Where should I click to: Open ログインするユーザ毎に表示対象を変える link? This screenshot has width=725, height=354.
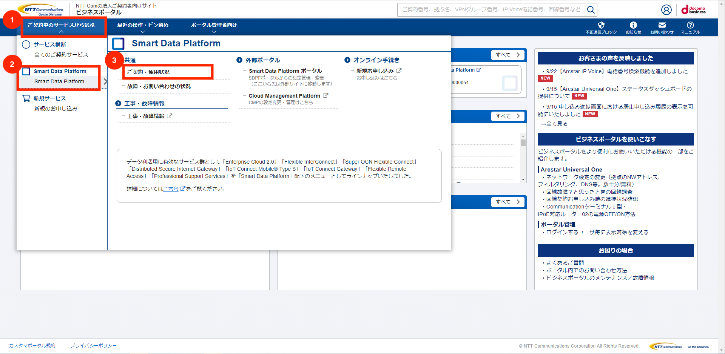[597, 232]
